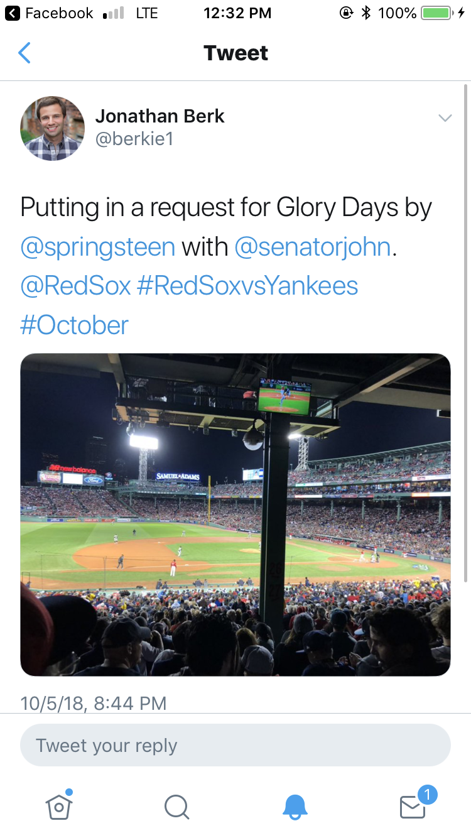Image resolution: width=471 pixels, height=838 pixels.
Task: Tap the Jonathan Berk display name
Action: [x=160, y=116]
